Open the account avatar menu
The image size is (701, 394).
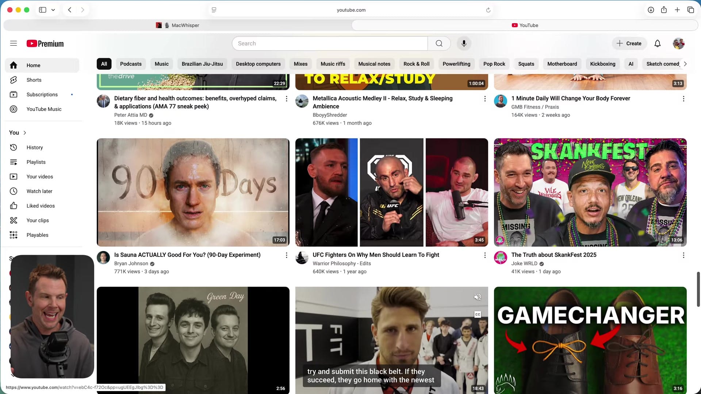coord(678,43)
